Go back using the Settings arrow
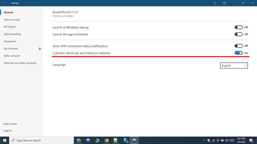 tap(4, 3)
